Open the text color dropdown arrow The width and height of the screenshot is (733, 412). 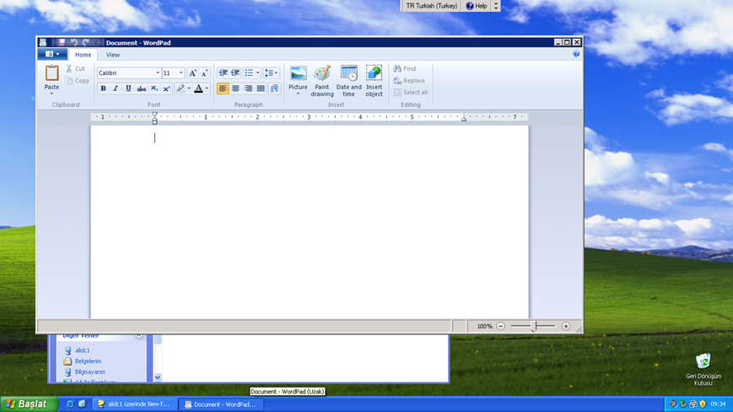tap(207, 88)
